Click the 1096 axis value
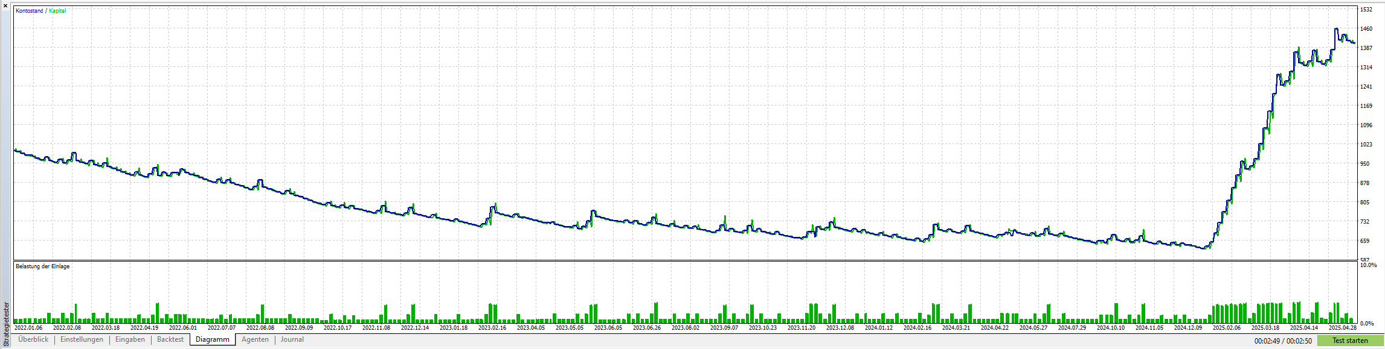1385x349 pixels. tap(1365, 125)
